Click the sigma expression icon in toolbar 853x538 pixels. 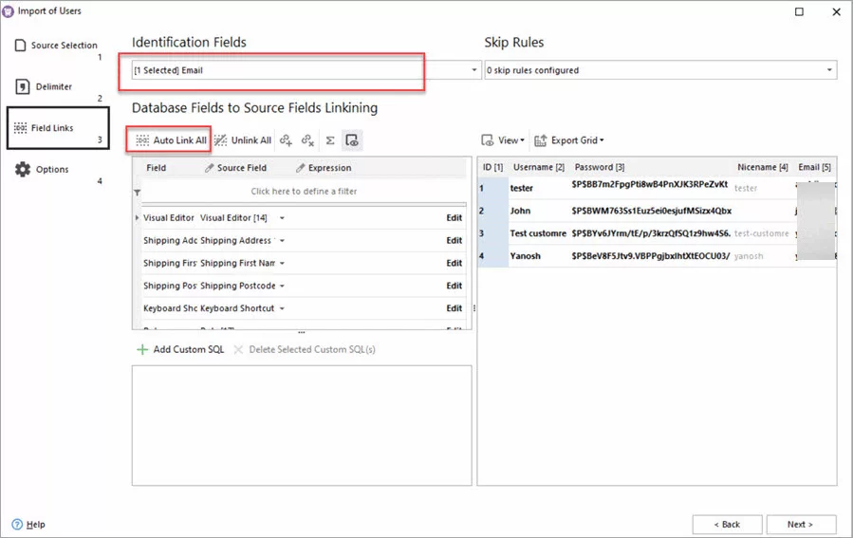(x=330, y=140)
